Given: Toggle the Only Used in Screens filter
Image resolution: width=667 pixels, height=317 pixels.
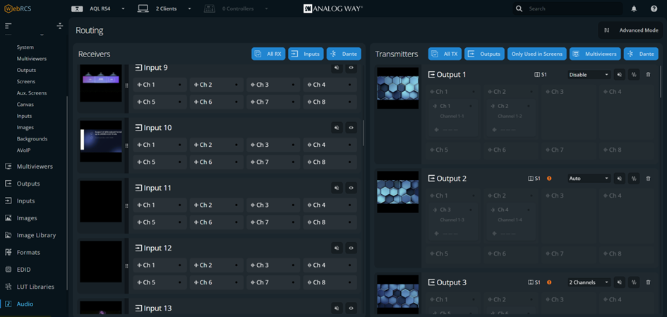Looking at the screenshot, I should 536,54.
